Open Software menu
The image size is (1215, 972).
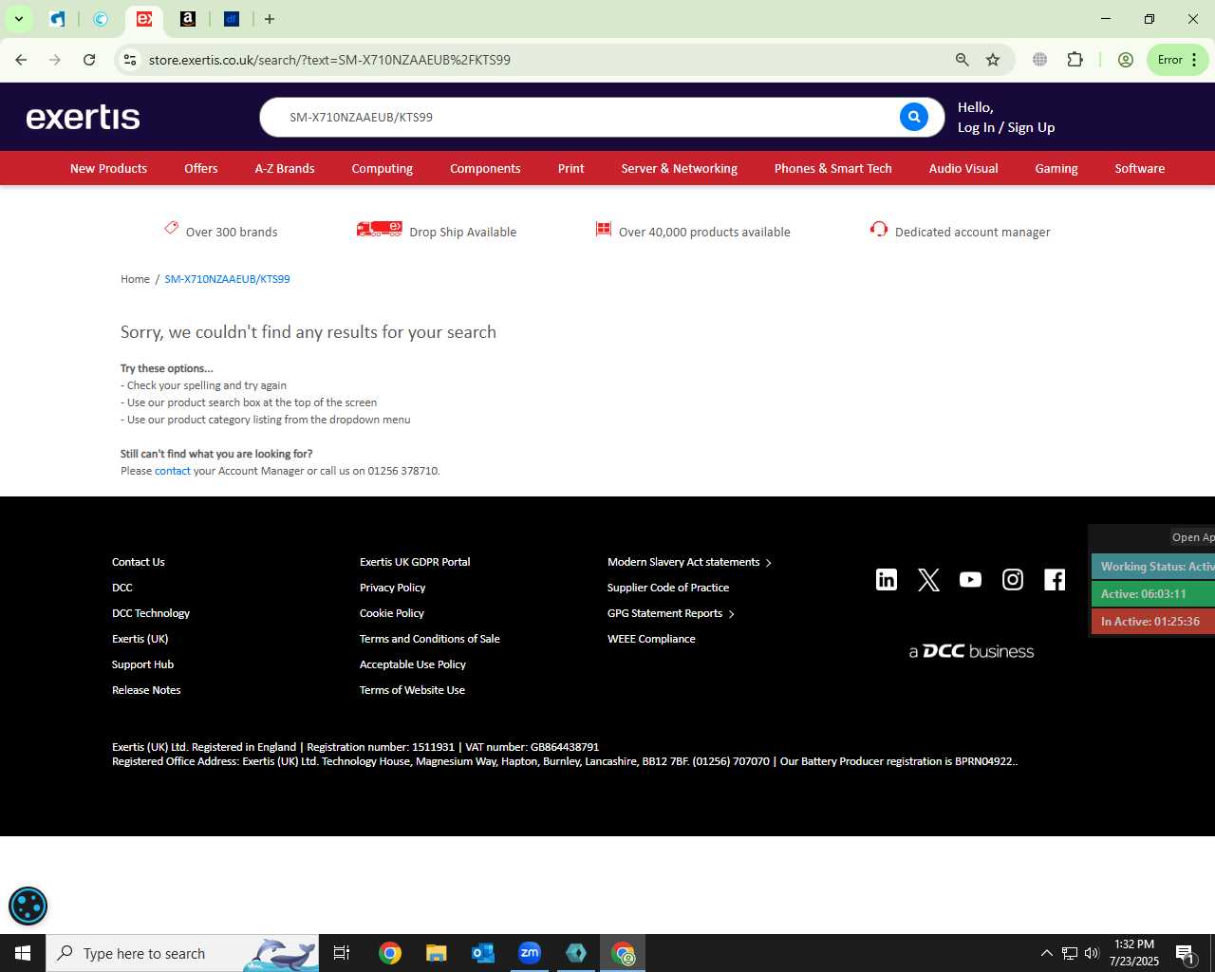(x=1139, y=168)
